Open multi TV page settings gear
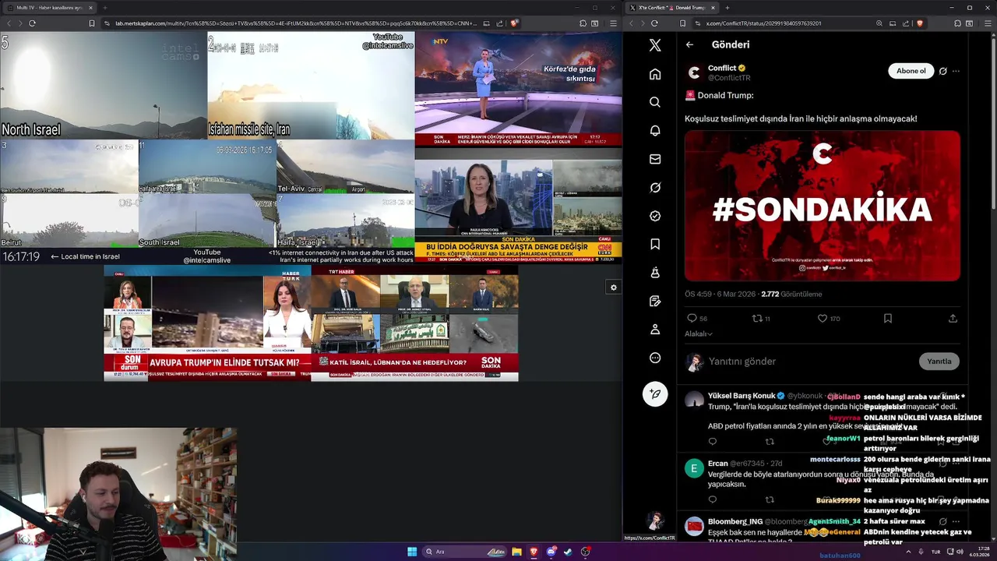 [614, 288]
